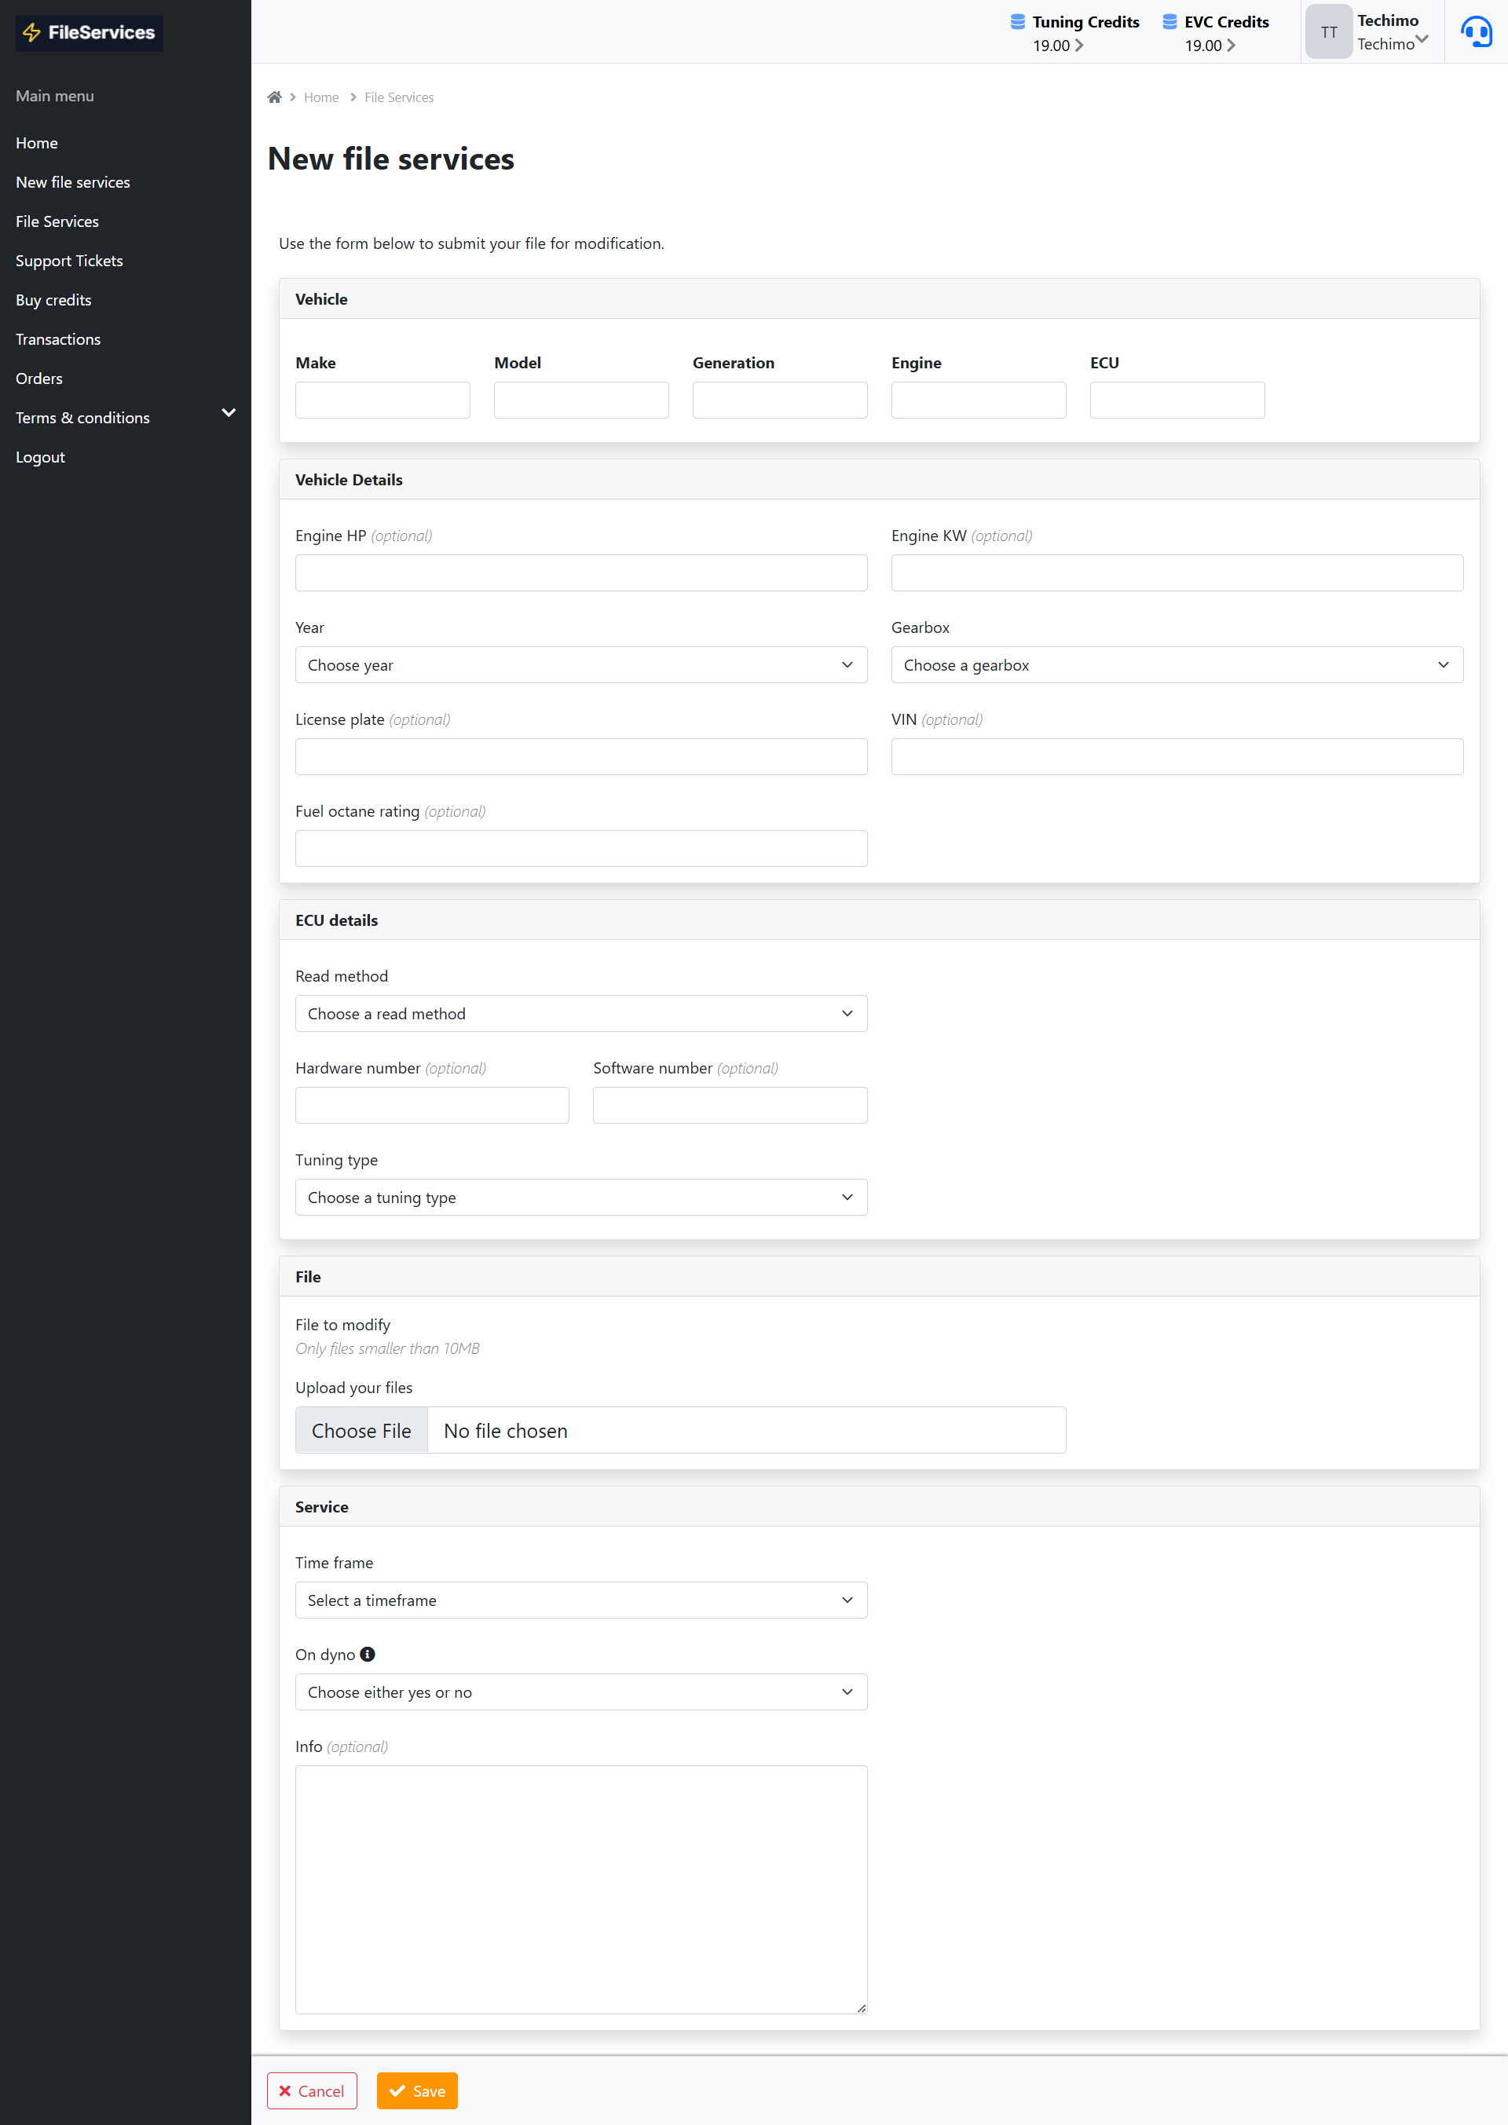Open the Select a timeframe dropdown

coord(581,1600)
